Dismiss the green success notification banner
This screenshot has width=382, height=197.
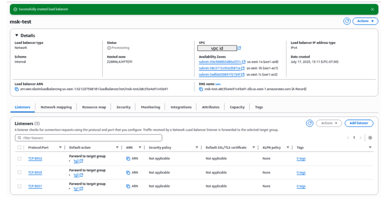pos(372,9)
